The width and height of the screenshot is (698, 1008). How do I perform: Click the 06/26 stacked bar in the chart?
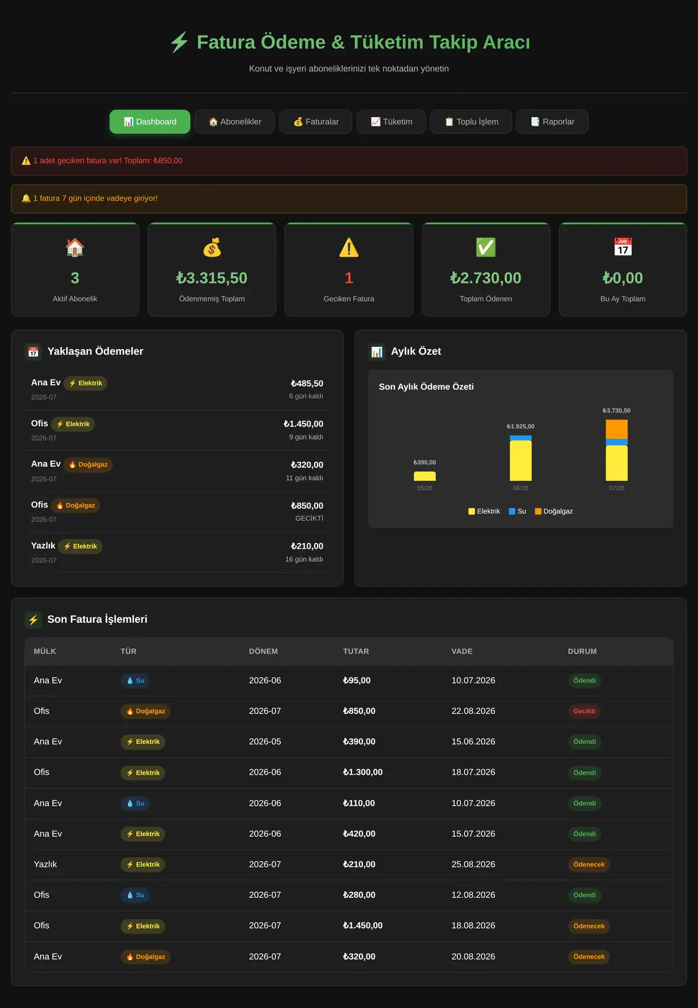coord(521,458)
